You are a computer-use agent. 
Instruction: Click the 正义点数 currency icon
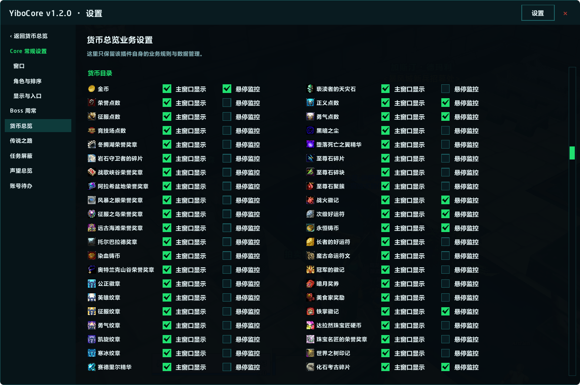[x=310, y=103]
